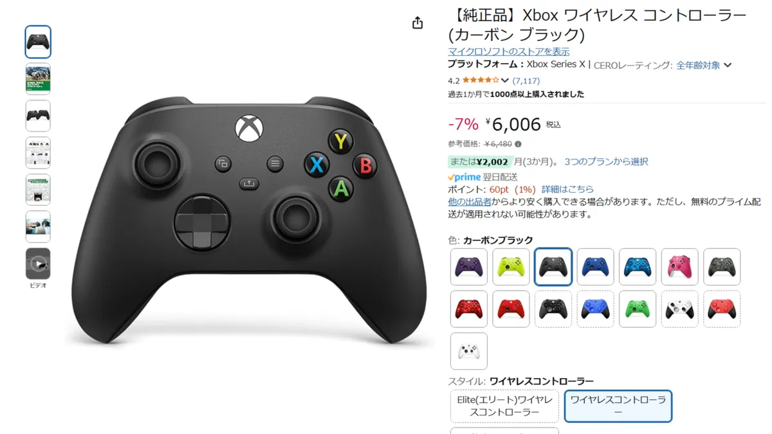Open the info icon beside reference price

(518, 145)
